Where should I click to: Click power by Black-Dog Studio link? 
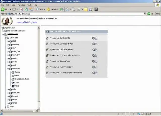[27, 22]
